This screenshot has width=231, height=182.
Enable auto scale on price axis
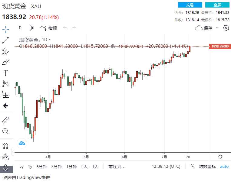pyautogui.click(x=224, y=166)
